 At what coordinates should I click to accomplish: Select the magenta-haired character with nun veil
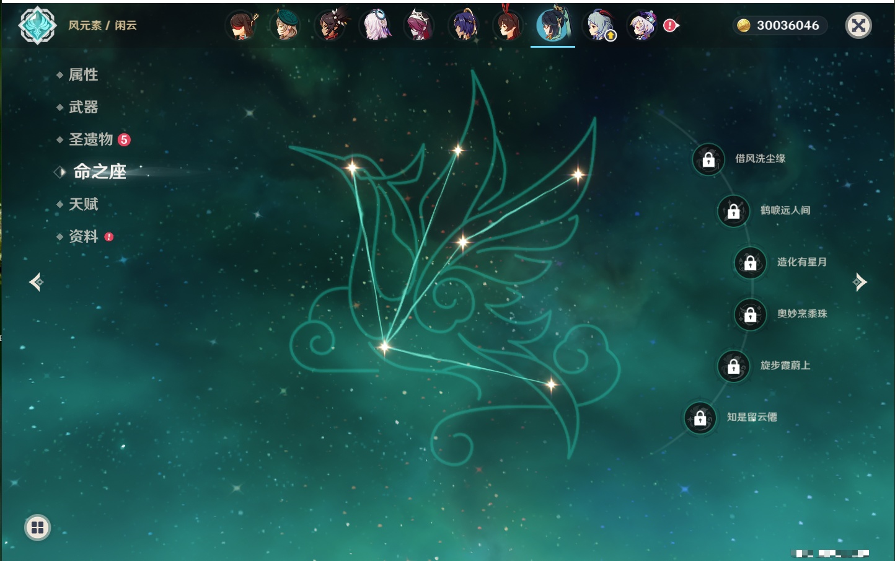[x=420, y=25]
